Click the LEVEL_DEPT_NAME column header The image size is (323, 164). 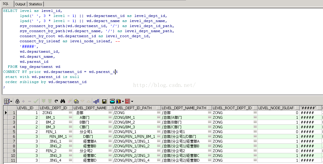(x=93, y=108)
